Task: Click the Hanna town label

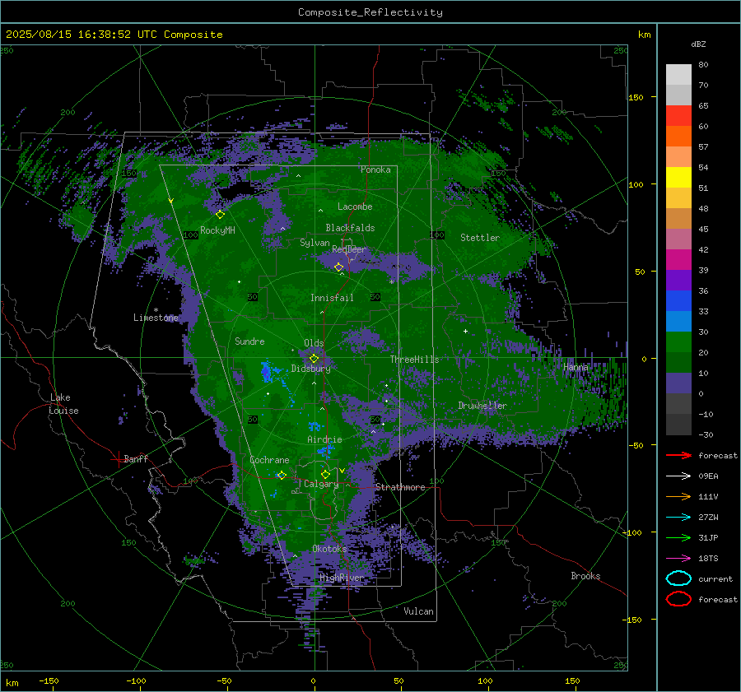Action: (576, 367)
